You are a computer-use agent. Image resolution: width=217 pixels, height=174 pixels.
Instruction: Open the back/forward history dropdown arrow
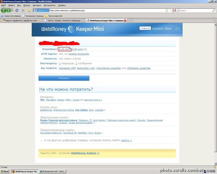[x=12, y=11]
